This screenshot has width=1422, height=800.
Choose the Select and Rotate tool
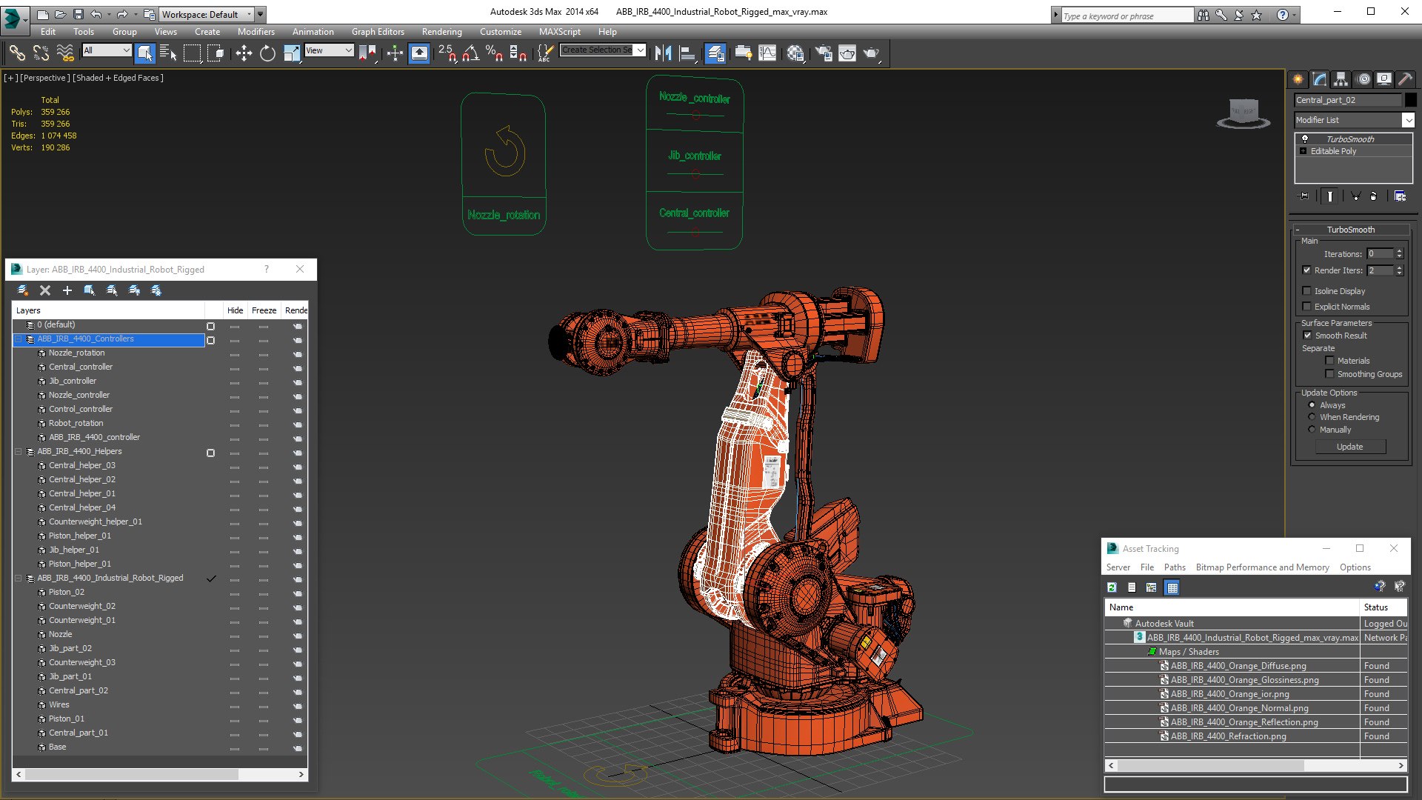(267, 53)
